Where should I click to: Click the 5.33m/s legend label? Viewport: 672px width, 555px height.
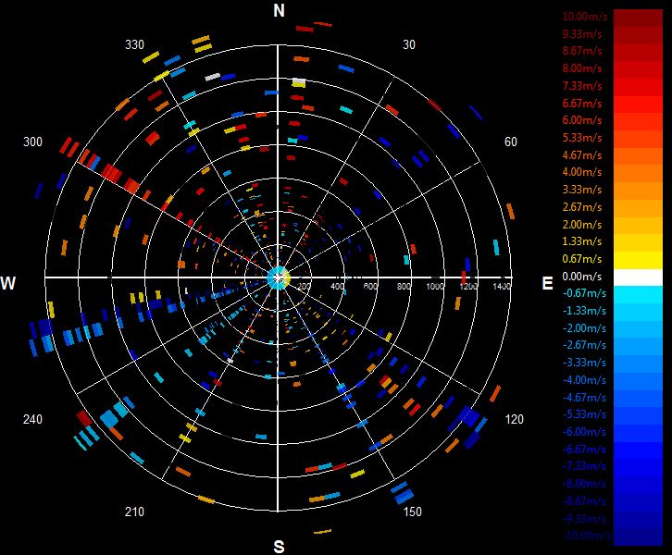tap(582, 138)
